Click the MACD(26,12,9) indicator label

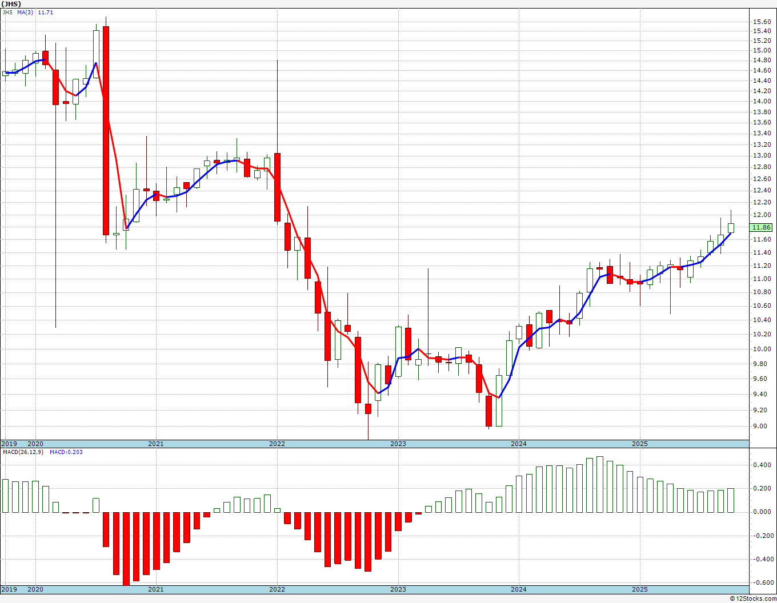coord(22,452)
